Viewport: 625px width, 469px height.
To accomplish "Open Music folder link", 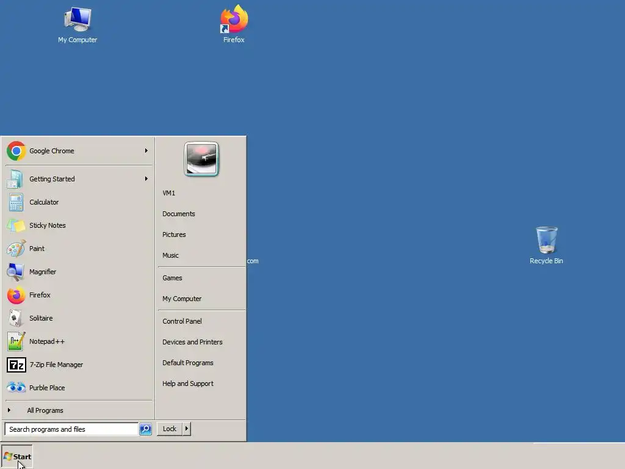I will point(170,255).
